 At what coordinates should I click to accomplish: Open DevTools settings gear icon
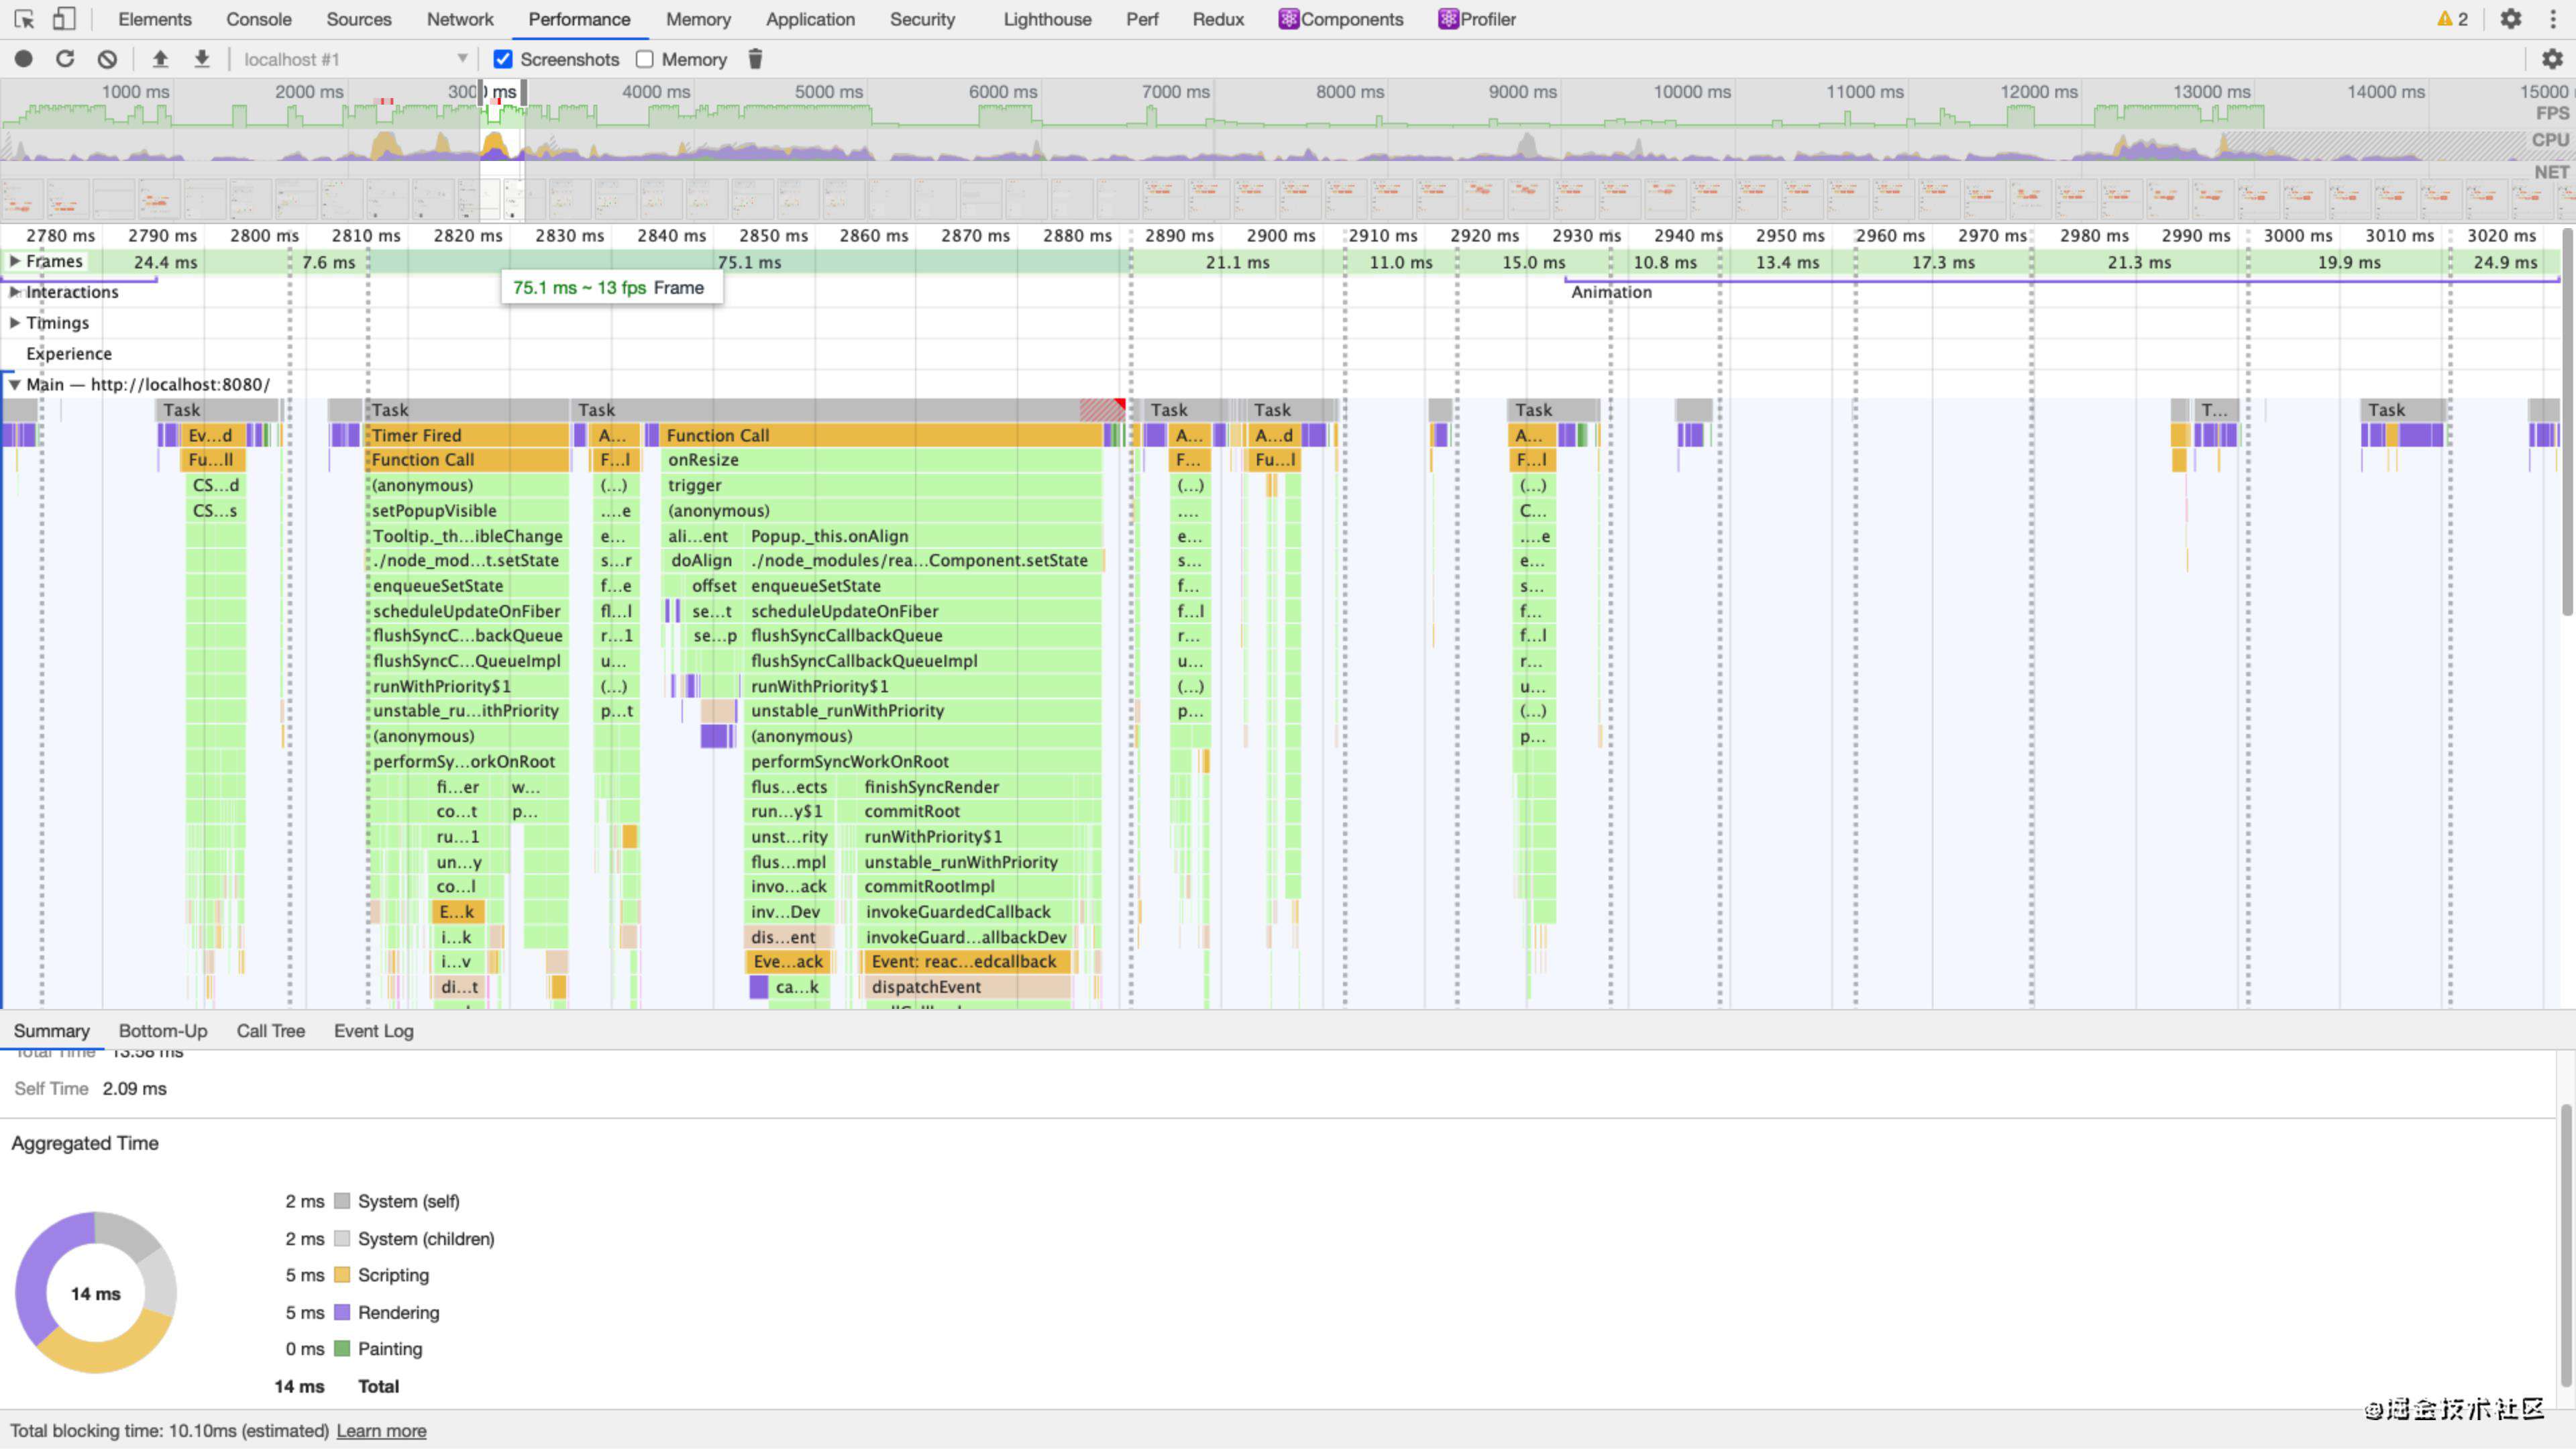pos(2511,19)
